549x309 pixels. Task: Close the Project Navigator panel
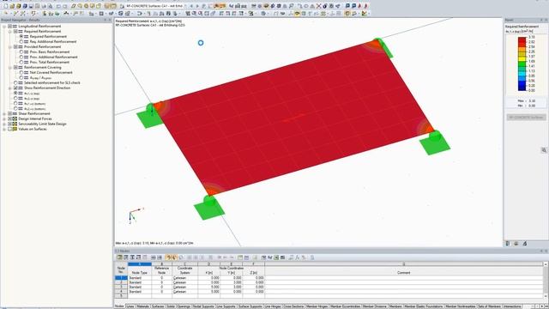[110, 20]
